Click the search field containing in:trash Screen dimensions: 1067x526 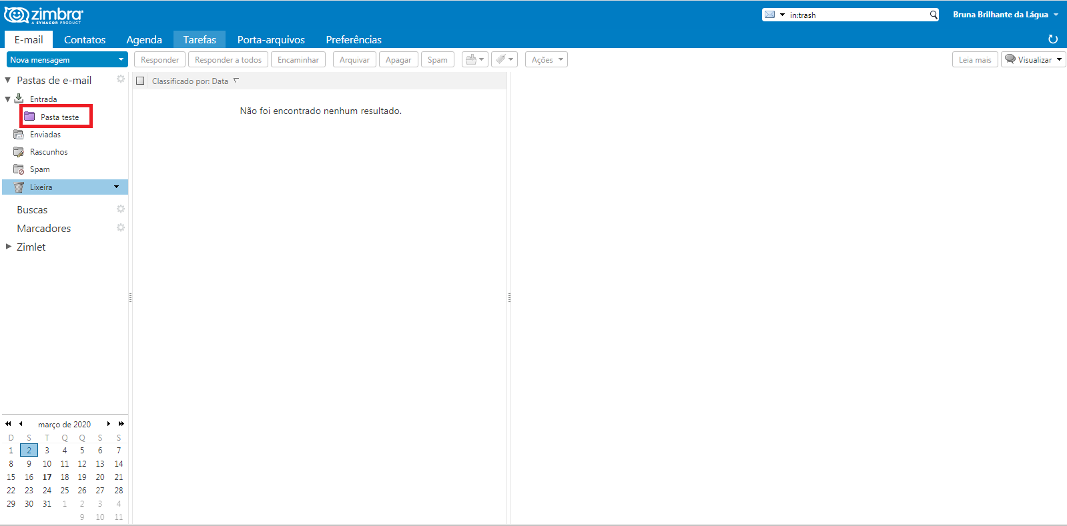pyautogui.click(x=857, y=15)
